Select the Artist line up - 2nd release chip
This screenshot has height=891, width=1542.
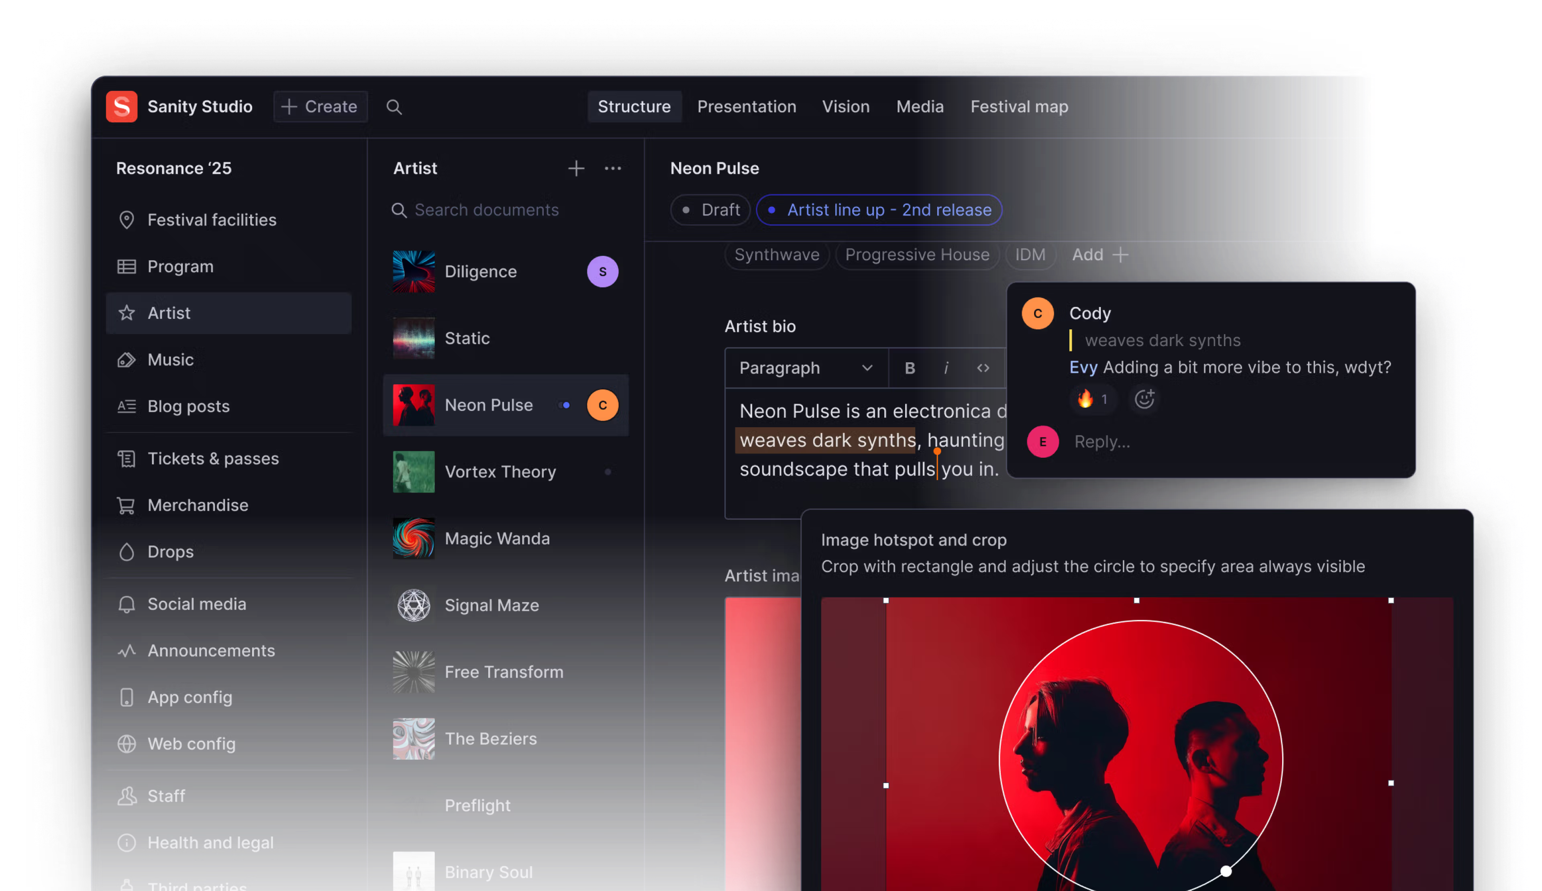(879, 210)
